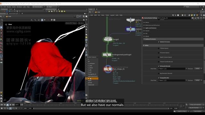Toggle the N (Smooth Normal) checkbox
The image size is (205, 115).
pos(159,66)
